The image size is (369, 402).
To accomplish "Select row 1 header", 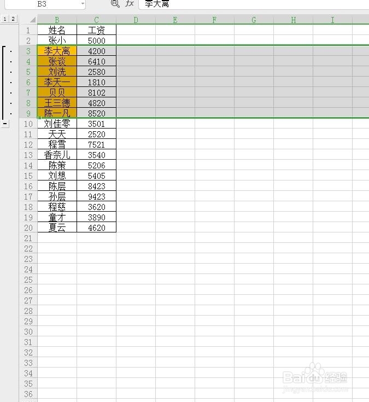I will click(28, 30).
